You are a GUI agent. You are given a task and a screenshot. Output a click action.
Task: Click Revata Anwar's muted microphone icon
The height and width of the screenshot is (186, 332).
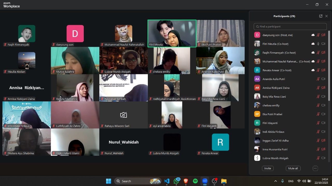[x=318, y=70]
